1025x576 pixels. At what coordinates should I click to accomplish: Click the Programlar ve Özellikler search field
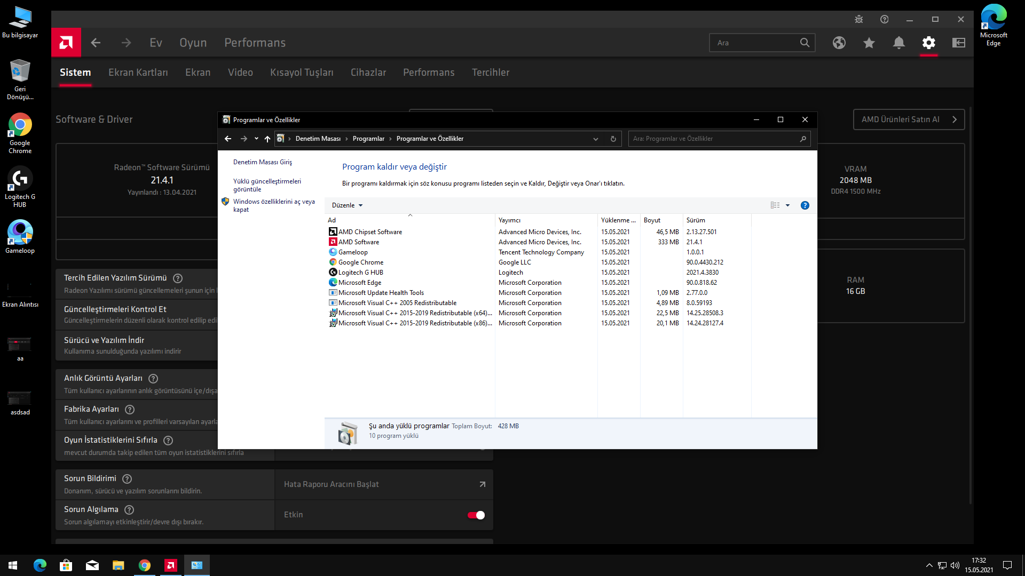pyautogui.click(x=715, y=139)
